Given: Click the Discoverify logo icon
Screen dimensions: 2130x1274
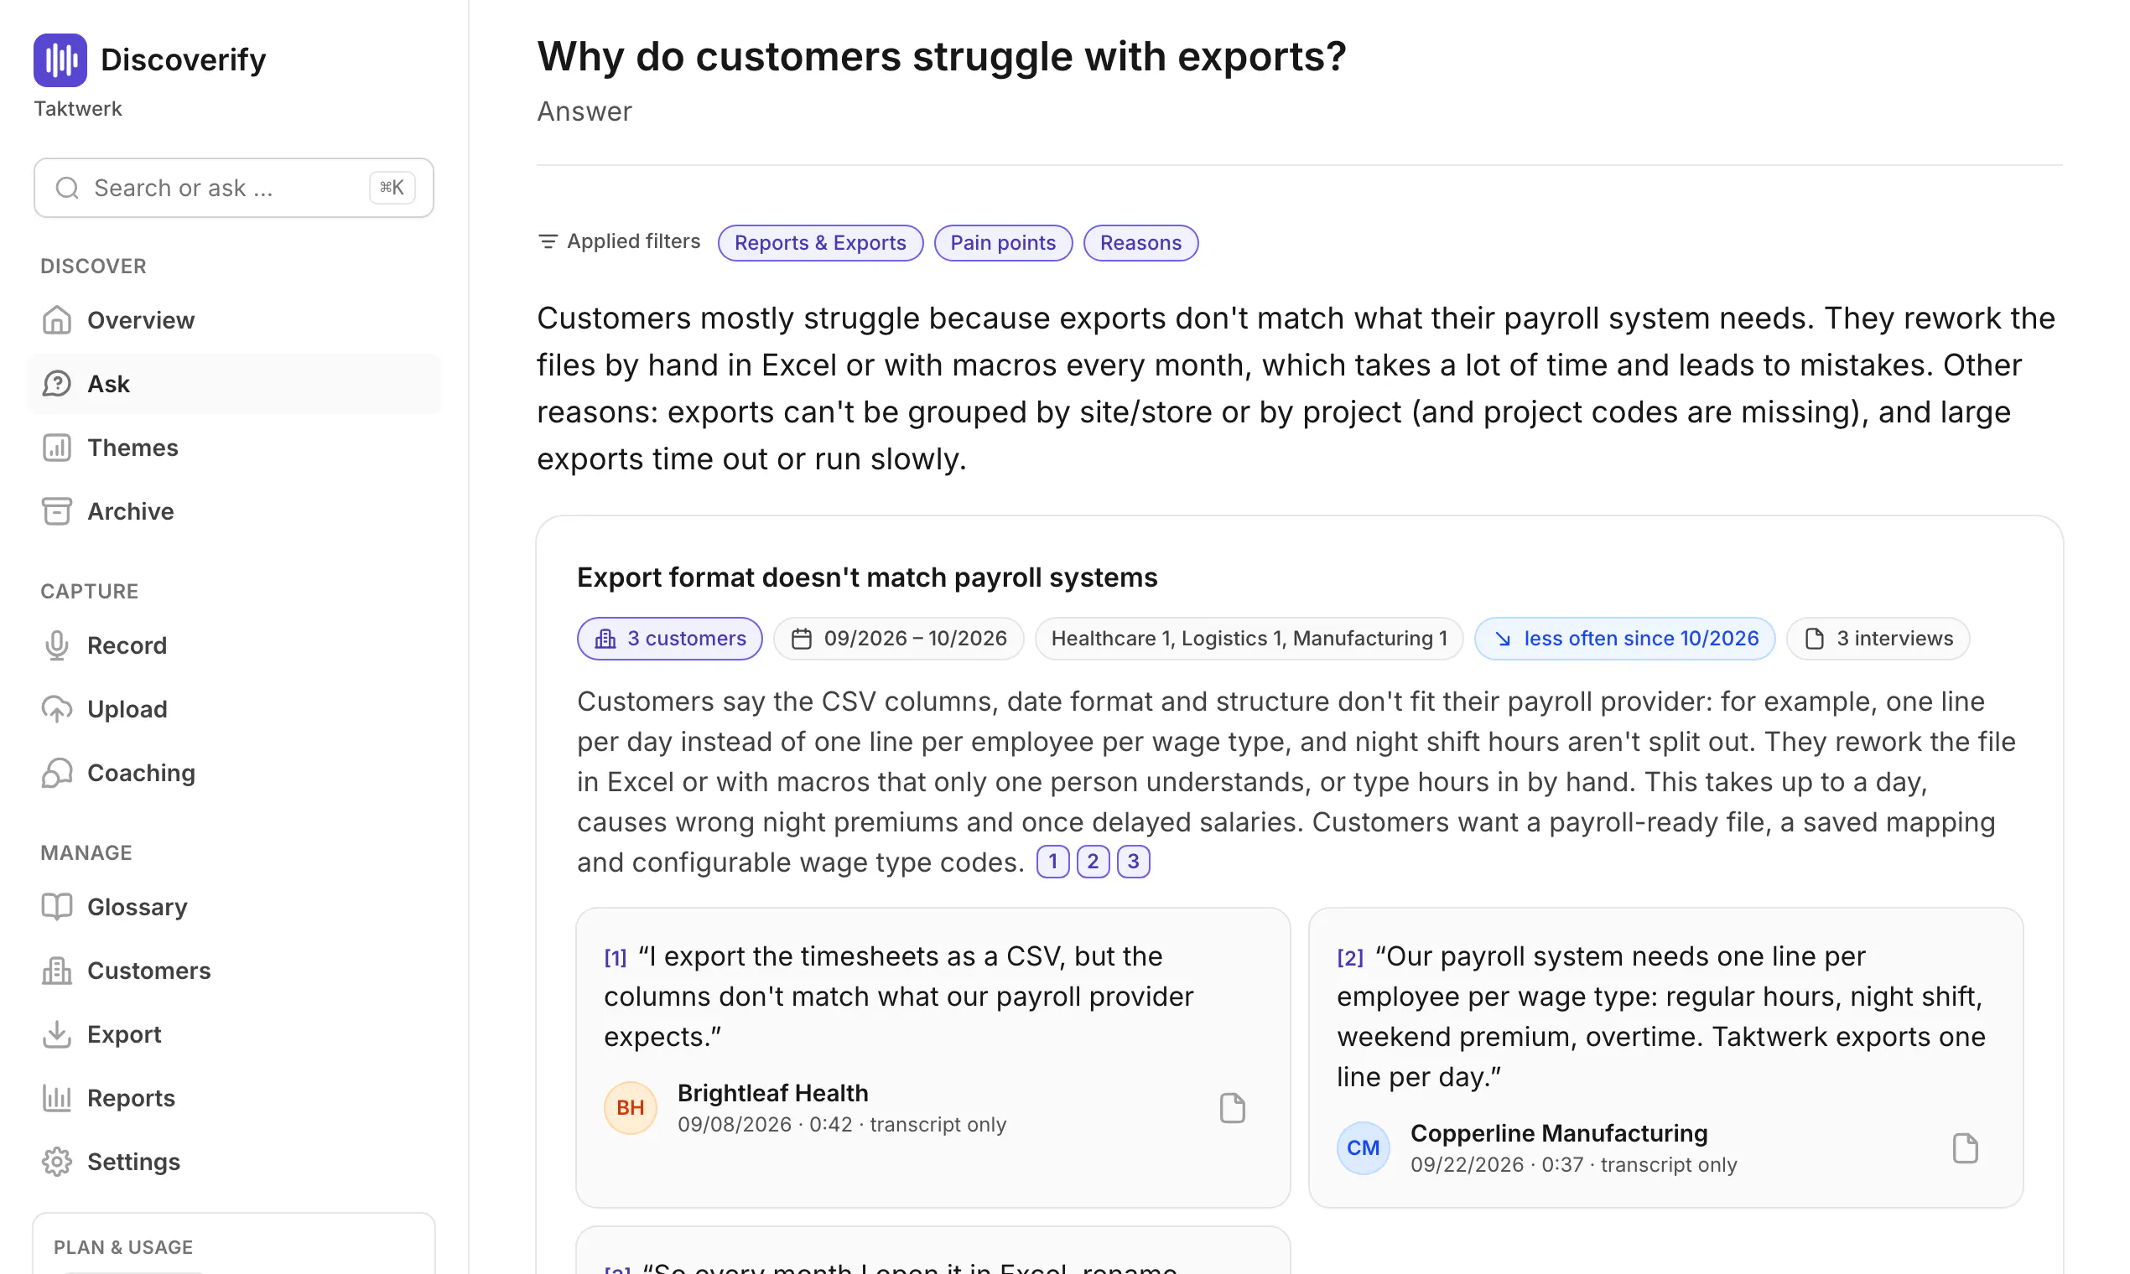Looking at the screenshot, I should (x=60, y=60).
